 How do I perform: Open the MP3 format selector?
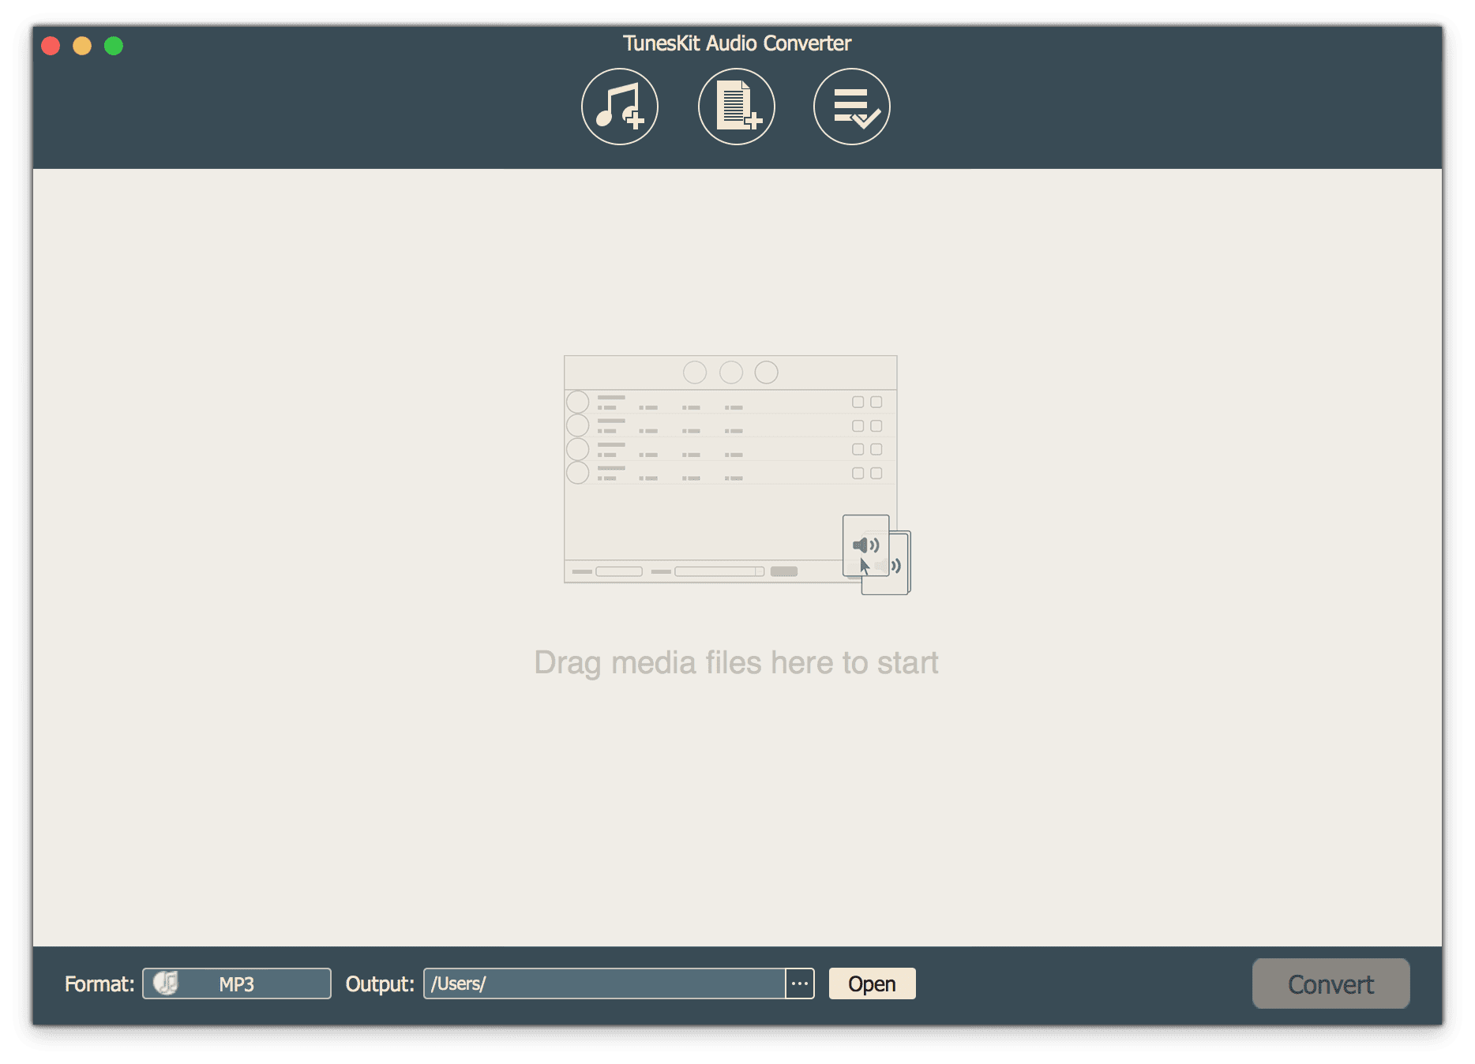click(x=237, y=983)
